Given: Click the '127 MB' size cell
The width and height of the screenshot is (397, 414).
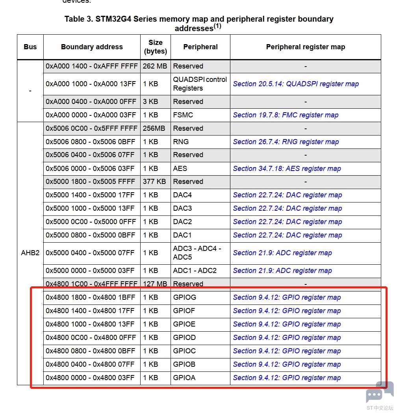Looking at the screenshot, I should (x=155, y=284).
